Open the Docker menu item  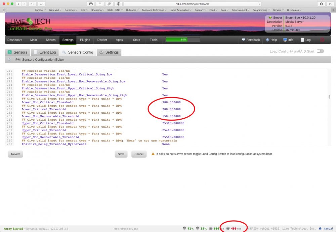point(102,40)
